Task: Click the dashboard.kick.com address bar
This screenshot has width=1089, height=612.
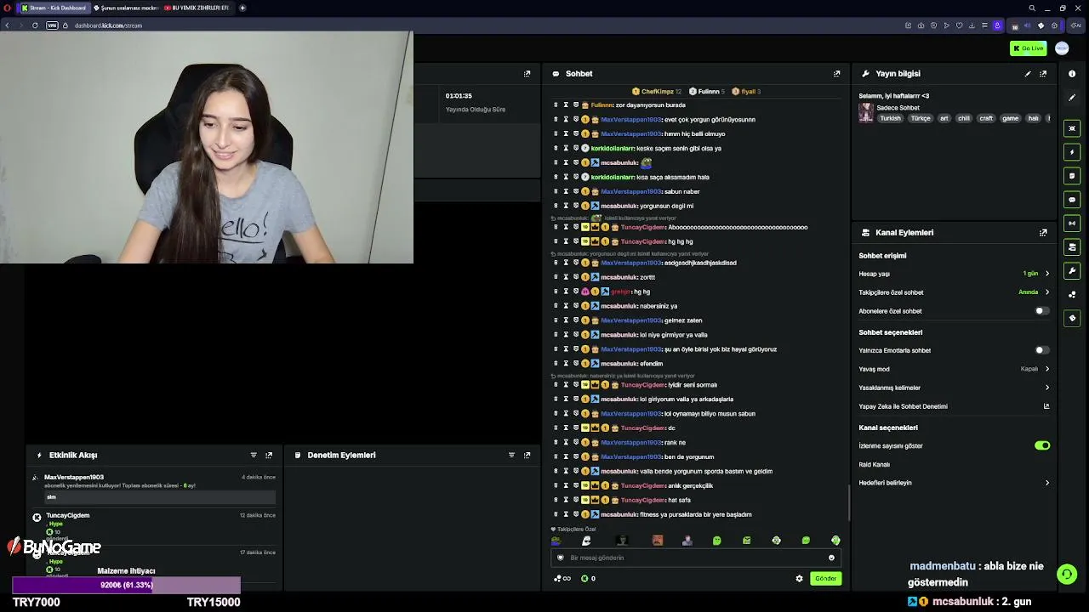Action: point(108,25)
